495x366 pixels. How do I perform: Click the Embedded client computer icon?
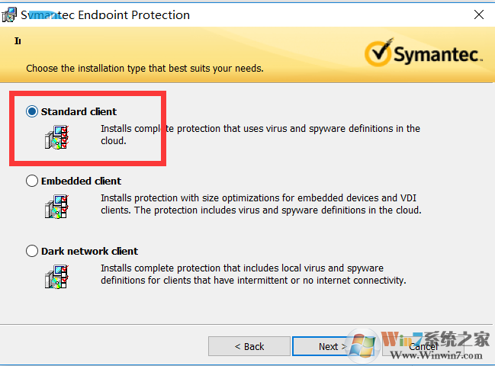56,207
